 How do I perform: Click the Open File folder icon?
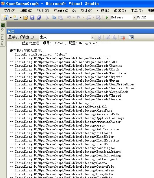(26, 18)
